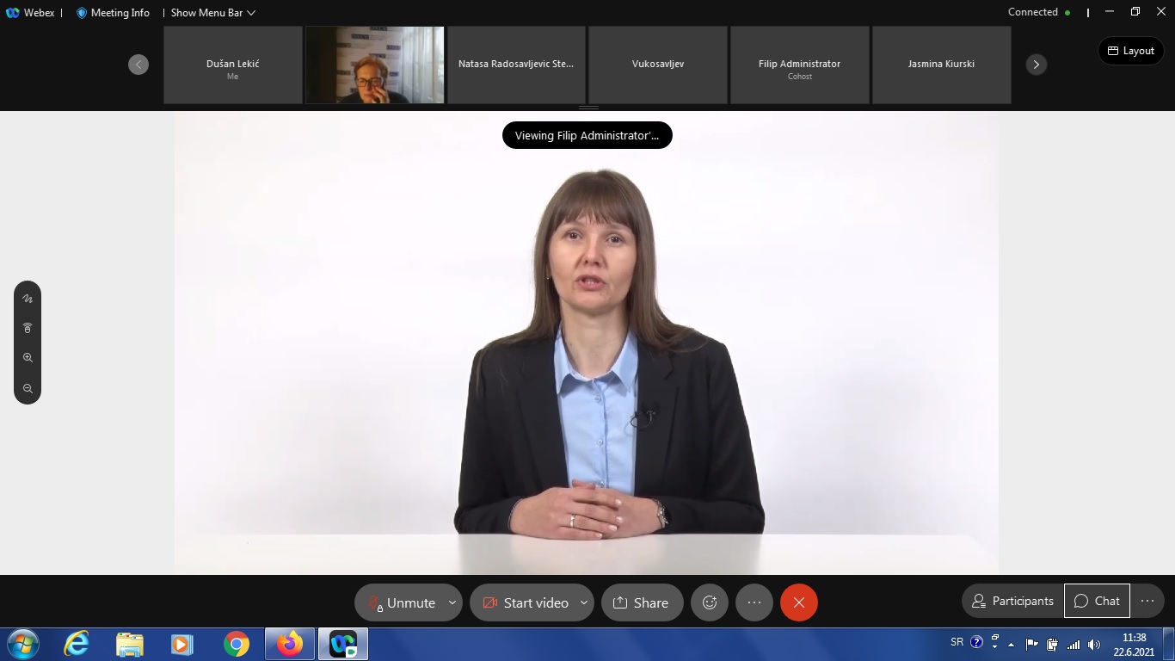1175x661 pixels.
Task: Select Filip Administrator Cohost tile
Action: (x=800, y=65)
